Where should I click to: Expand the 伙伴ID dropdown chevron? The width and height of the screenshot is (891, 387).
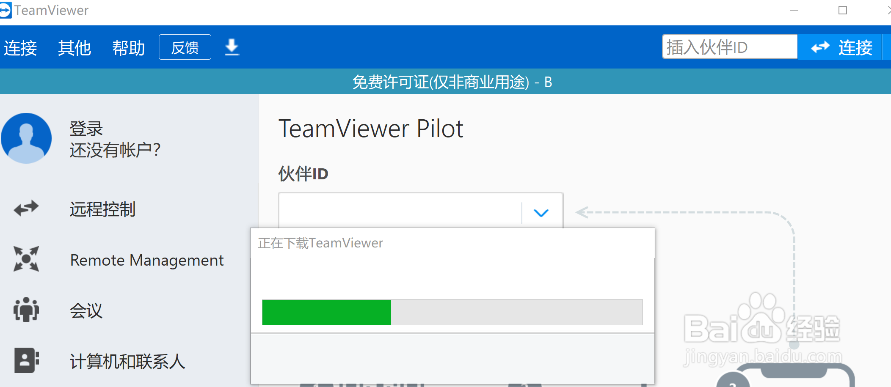[x=541, y=213]
